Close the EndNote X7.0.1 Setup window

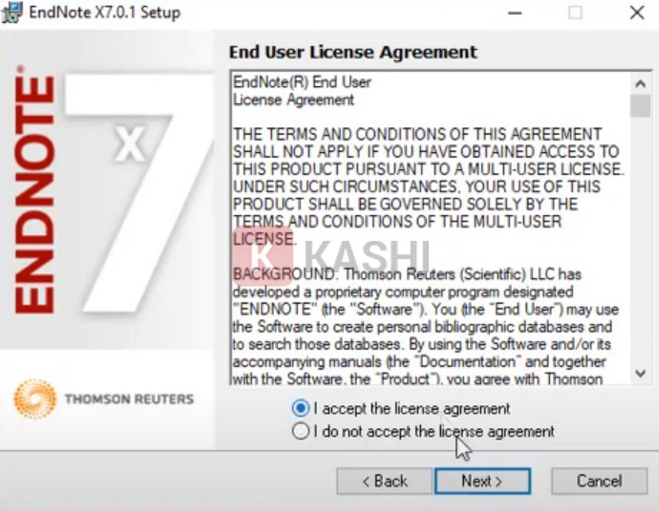[637, 12]
